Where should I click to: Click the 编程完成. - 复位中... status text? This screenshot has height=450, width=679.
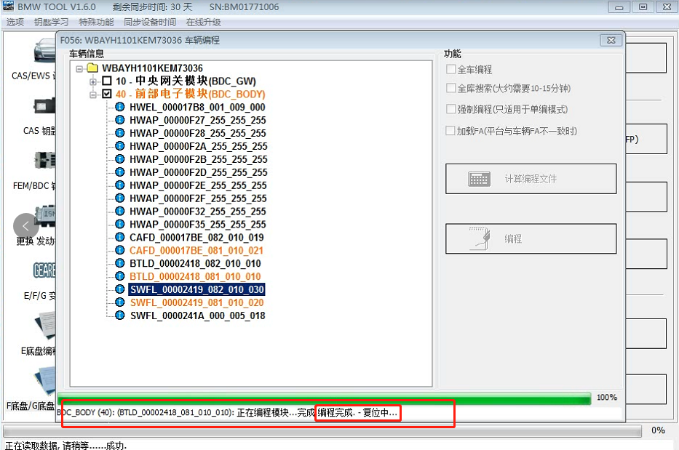357,412
